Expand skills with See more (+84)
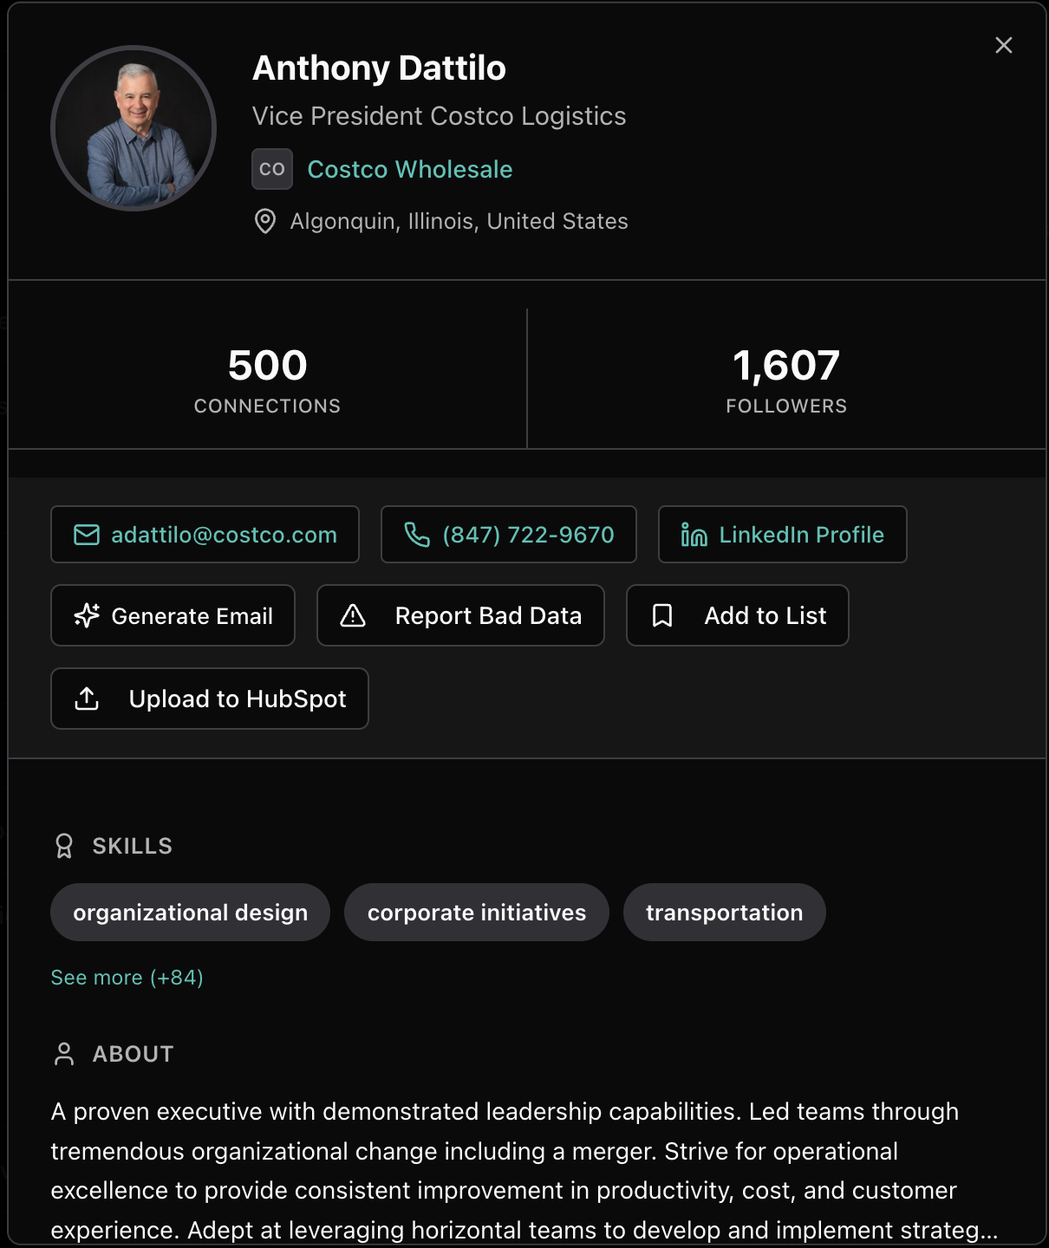 click(x=127, y=978)
